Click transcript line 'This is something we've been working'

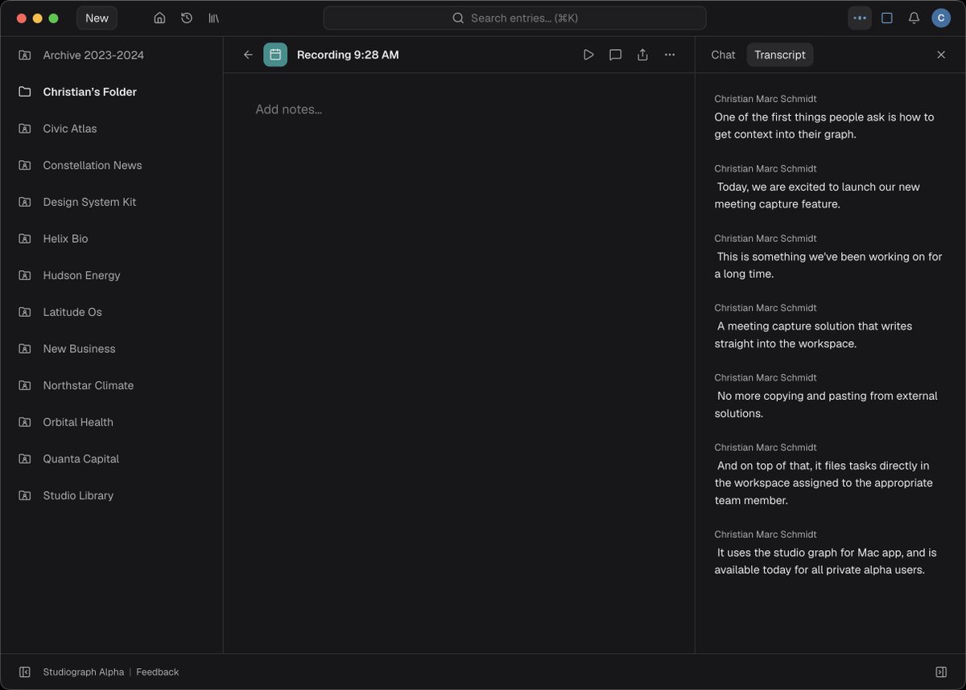828,265
